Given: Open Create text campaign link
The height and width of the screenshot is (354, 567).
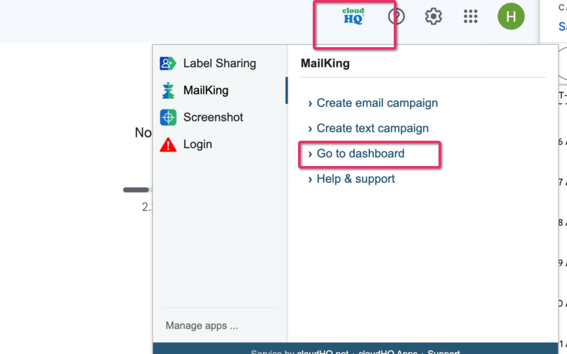Looking at the screenshot, I should click(x=373, y=128).
